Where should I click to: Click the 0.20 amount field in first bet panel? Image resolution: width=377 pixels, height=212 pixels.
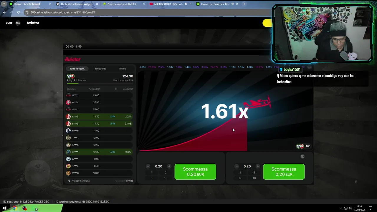pyautogui.click(x=158, y=166)
